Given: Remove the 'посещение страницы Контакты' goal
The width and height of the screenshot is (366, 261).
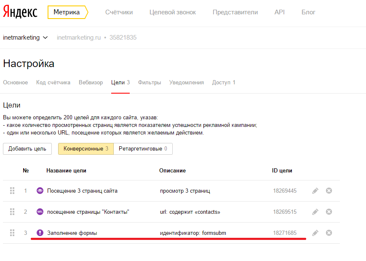Looking at the screenshot, I should (329, 212).
